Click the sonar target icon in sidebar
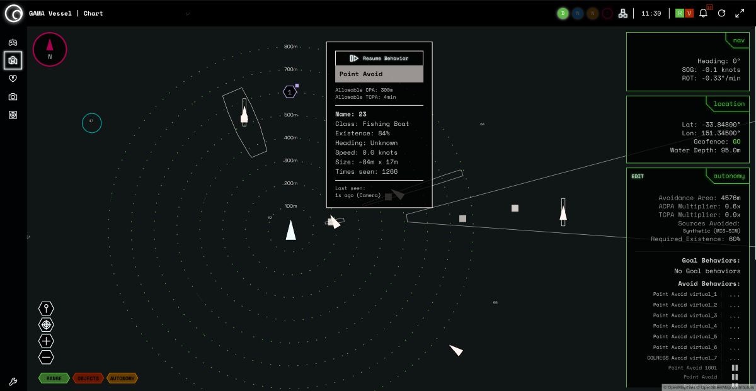 click(x=13, y=115)
